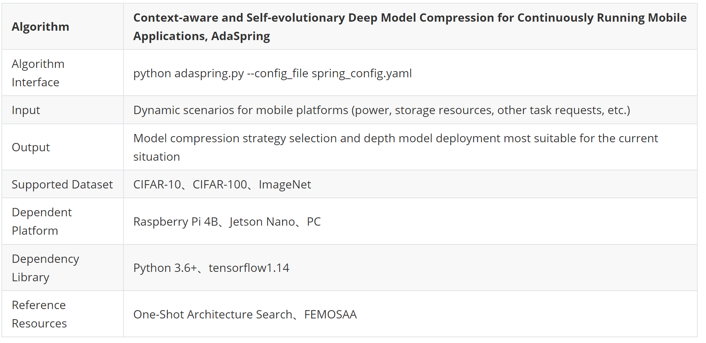Click the Jetson Nano platform text

pyautogui.click(x=262, y=222)
